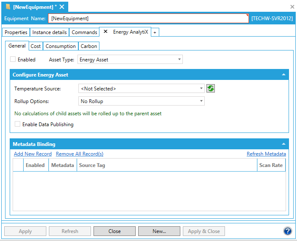The height and width of the screenshot is (241, 297).
Task: Open the Instance details tab
Action: click(x=50, y=32)
